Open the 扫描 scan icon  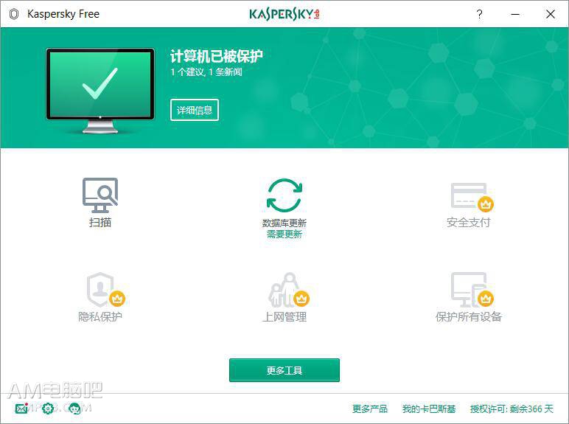(100, 195)
